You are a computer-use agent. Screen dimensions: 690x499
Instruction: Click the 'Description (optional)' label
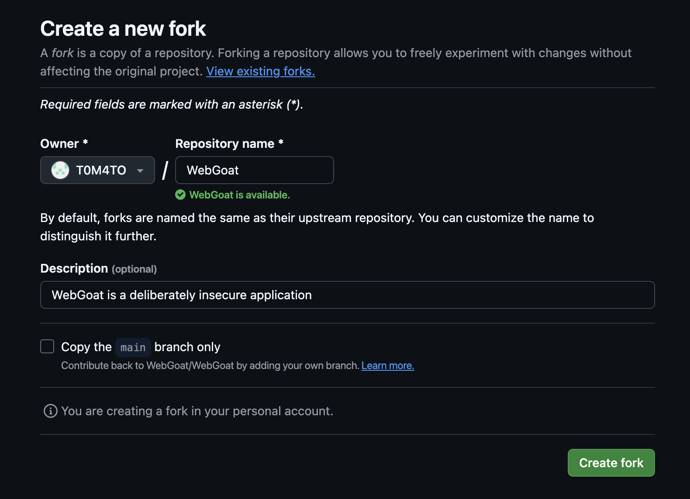(x=98, y=269)
